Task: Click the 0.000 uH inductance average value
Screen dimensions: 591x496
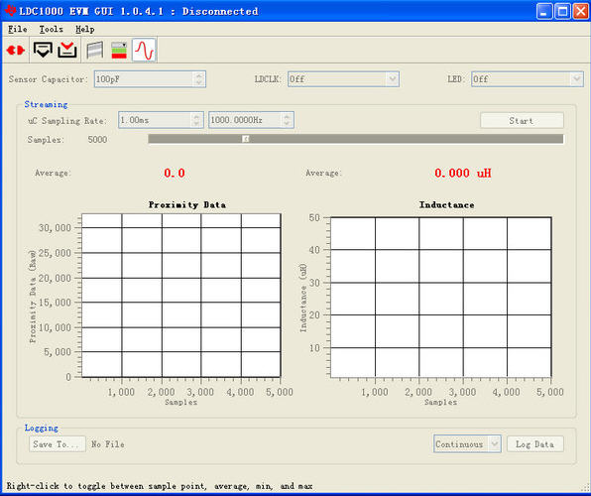Action: pos(463,174)
